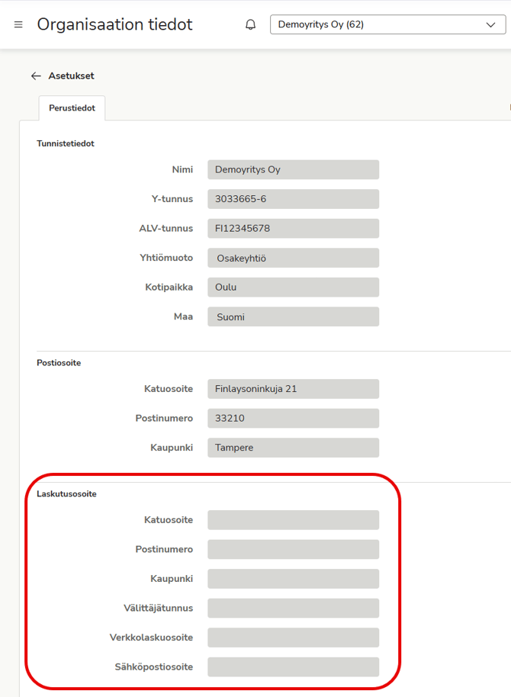The width and height of the screenshot is (511, 697).
Task: Click the Postiosoite Postinumero field 33210
Action: point(293,419)
